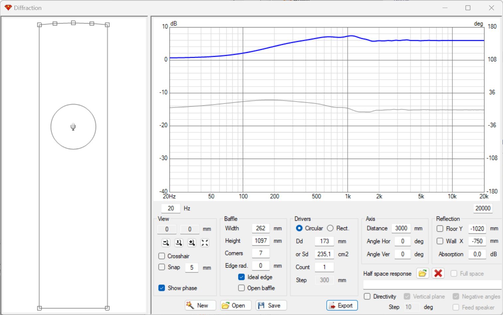503x315 pixels.
Task: Edit the Snap spacing value
Action: click(192, 268)
